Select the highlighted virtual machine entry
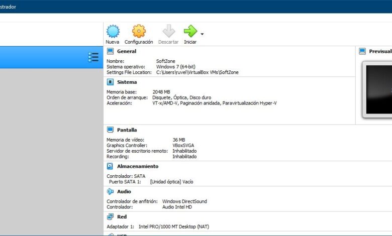 (x=51, y=57)
